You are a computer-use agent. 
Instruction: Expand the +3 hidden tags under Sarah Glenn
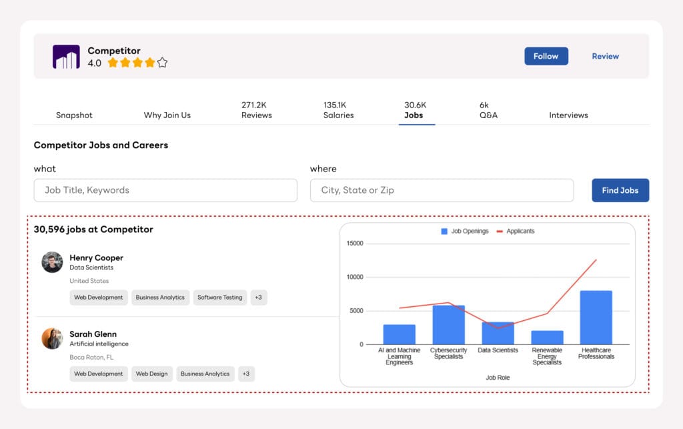coord(246,374)
